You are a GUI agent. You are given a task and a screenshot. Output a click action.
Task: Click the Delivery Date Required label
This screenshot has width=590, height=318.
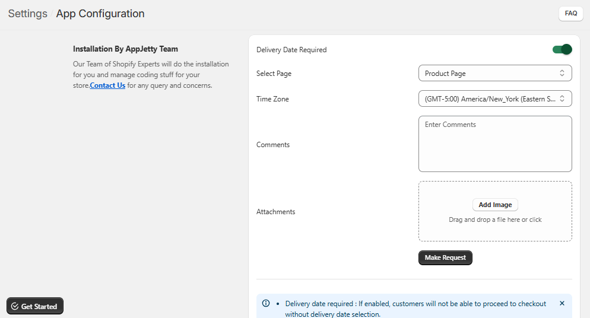(x=291, y=50)
